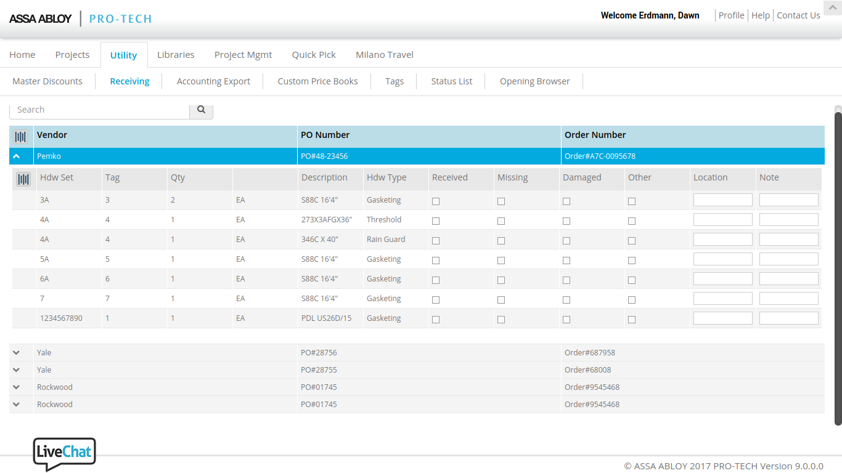Open the Tags sub-tab
Image resolution: width=842 pixels, height=473 pixels.
tap(394, 81)
